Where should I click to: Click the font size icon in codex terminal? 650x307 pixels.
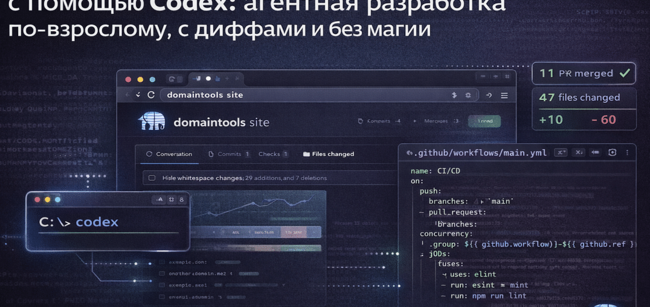tap(159, 199)
